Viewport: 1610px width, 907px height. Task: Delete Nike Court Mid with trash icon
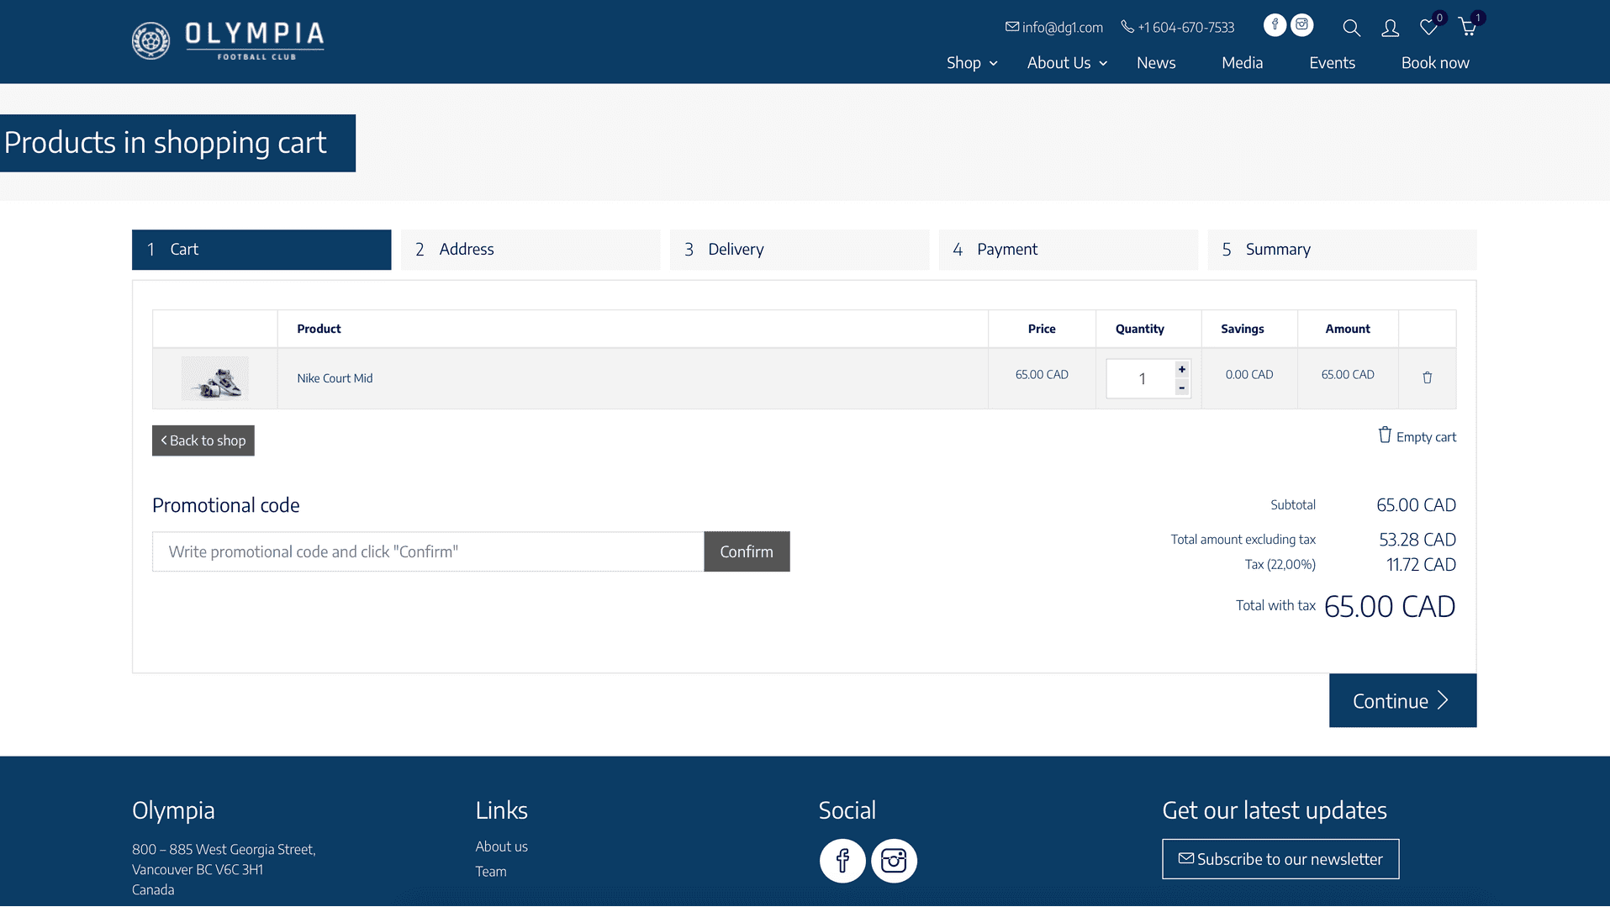1427,377
